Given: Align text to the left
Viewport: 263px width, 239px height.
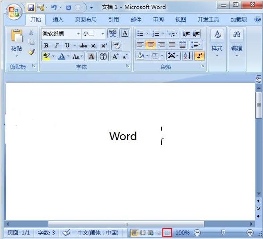Looking at the screenshot, I should click(x=140, y=45).
